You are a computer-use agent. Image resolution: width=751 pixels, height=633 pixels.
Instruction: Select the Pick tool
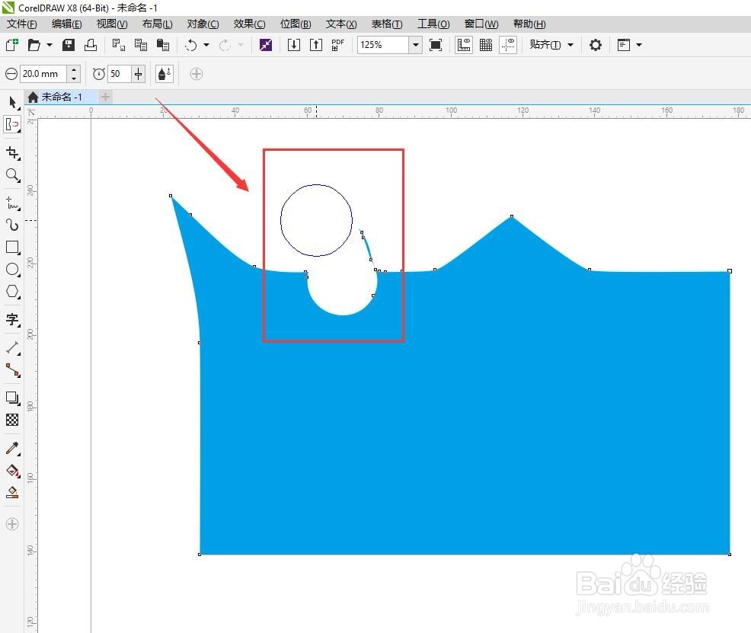12,102
